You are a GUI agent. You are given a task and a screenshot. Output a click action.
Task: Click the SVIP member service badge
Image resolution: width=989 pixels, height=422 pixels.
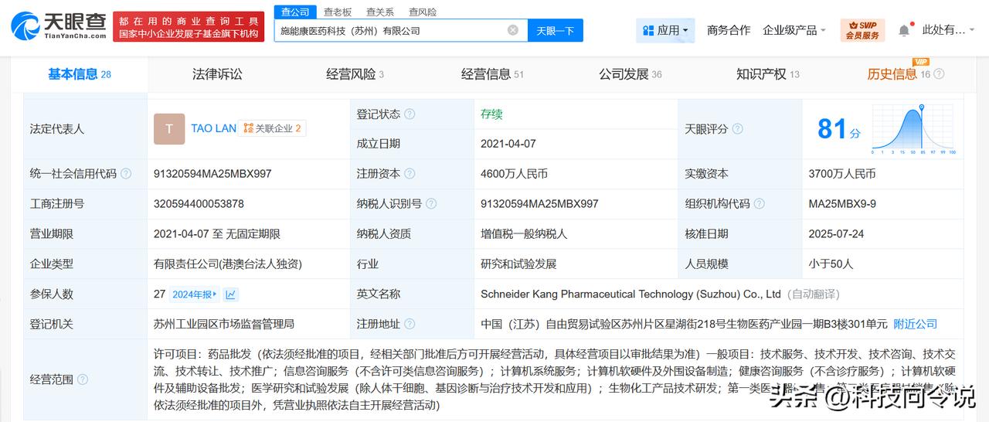coord(862,30)
